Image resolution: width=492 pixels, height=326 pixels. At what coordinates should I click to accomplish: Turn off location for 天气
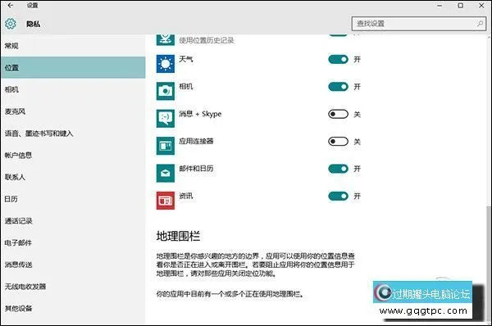(338, 59)
